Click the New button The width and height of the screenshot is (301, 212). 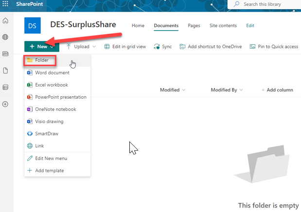tap(42, 47)
